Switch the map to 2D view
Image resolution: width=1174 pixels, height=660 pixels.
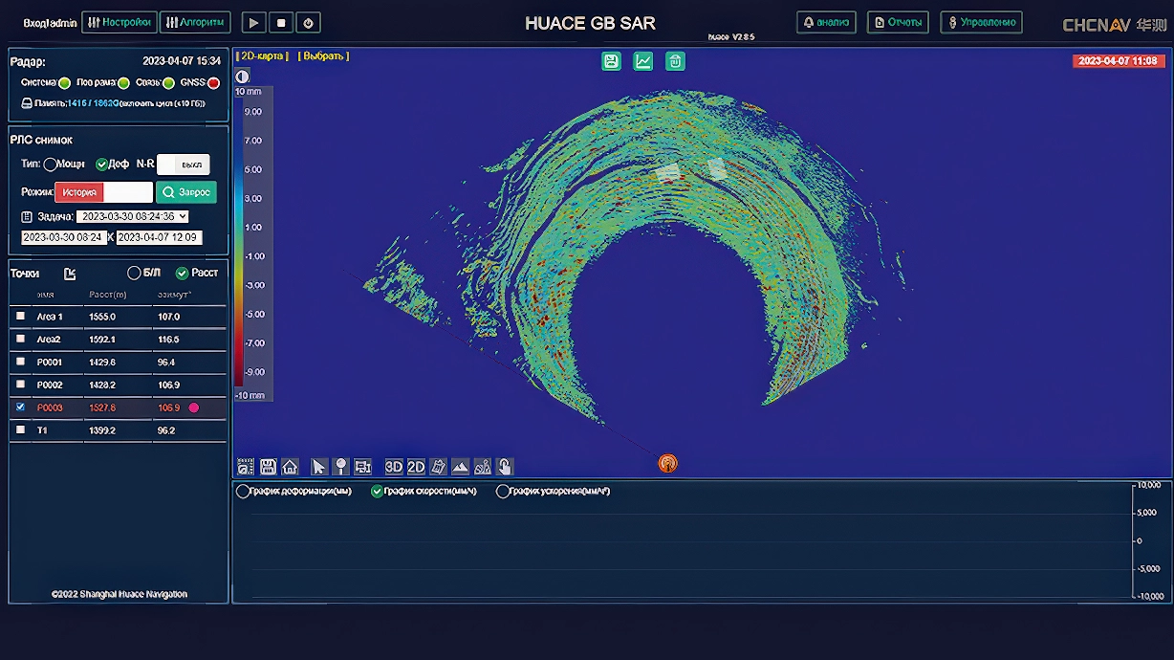pyautogui.click(x=416, y=467)
